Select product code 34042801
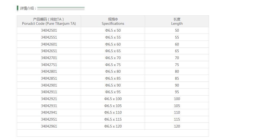 (x=49, y=71)
